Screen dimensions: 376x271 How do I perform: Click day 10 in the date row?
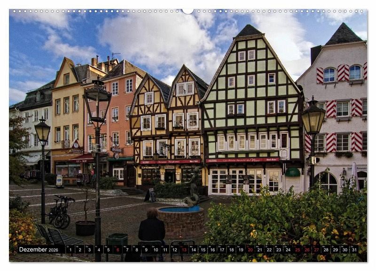(x=155, y=249)
